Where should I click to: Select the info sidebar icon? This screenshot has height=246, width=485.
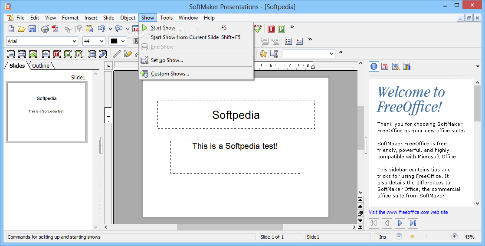click(374, 66)
